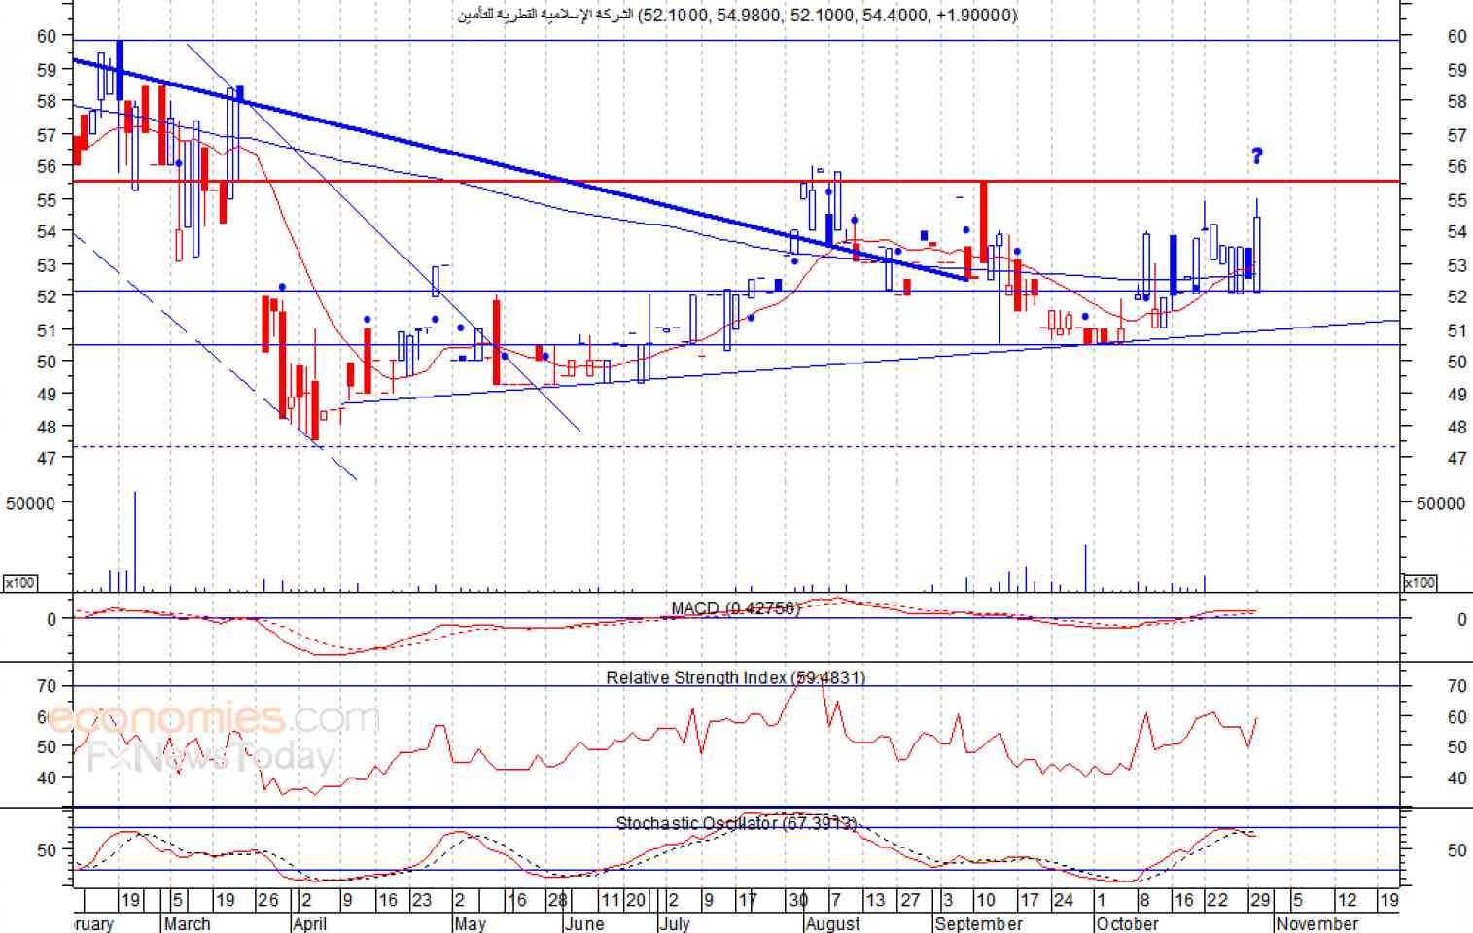Click the 70 RSI level on the left axis
This screenshot has height=933, width=1473.
point(46,686)
